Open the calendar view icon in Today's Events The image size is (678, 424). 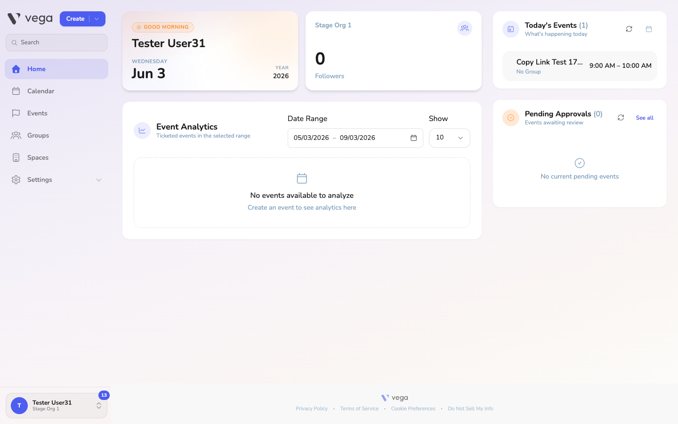pos(649,29)
